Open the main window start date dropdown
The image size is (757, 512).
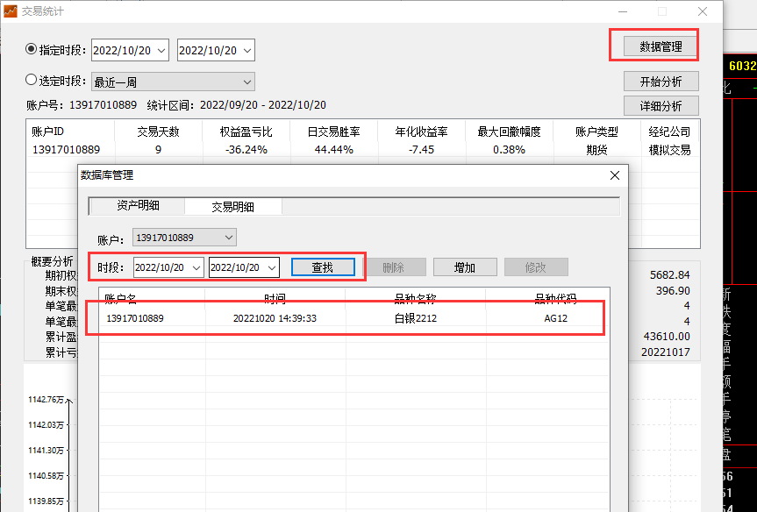coord(160,51)
